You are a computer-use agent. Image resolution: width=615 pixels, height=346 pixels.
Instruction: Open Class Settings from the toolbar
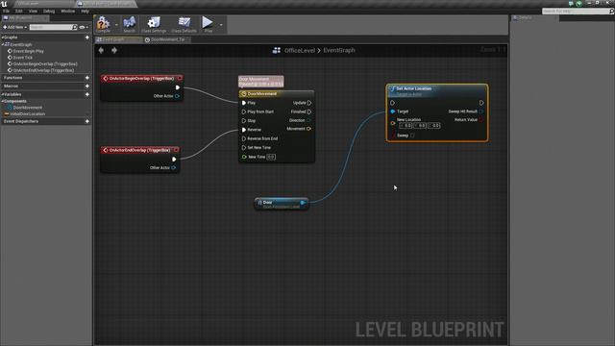(x=154, y=24)
